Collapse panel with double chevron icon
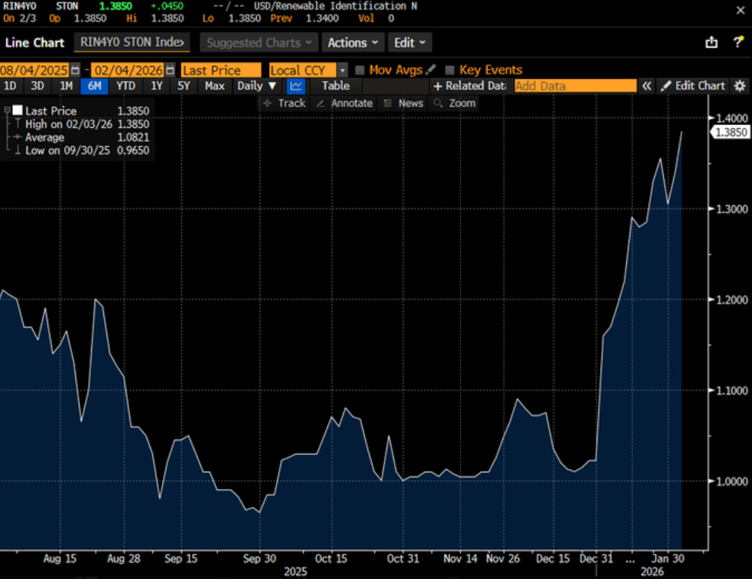Viewport: 752px width, 579px height. 647,86
